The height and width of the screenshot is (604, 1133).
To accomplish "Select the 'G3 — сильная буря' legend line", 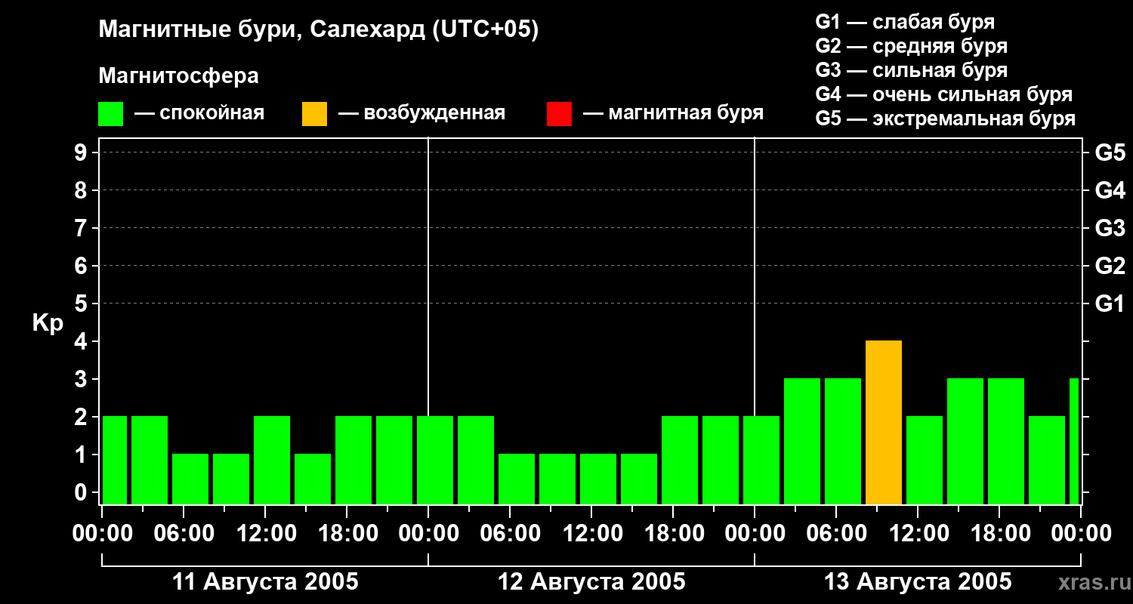I will point(911,70).
